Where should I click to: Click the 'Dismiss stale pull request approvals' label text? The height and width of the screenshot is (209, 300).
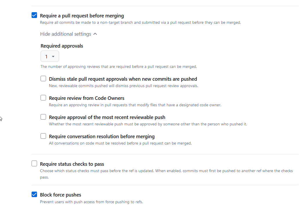point(123,79)
